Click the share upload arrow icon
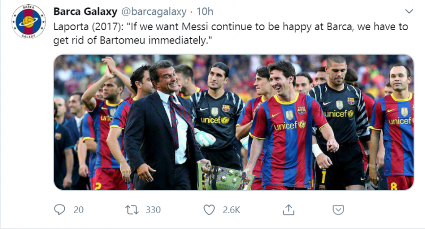Viewport: 425px width, 229px height. (x=289, y=209)
